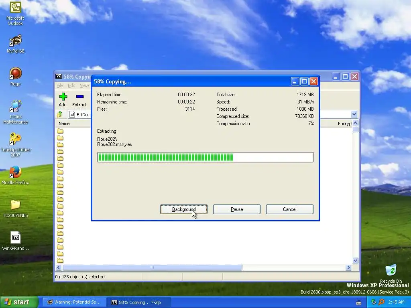Cancel the extraction
Viewport: 411px width, 308px height.
[x=290, y=209]
